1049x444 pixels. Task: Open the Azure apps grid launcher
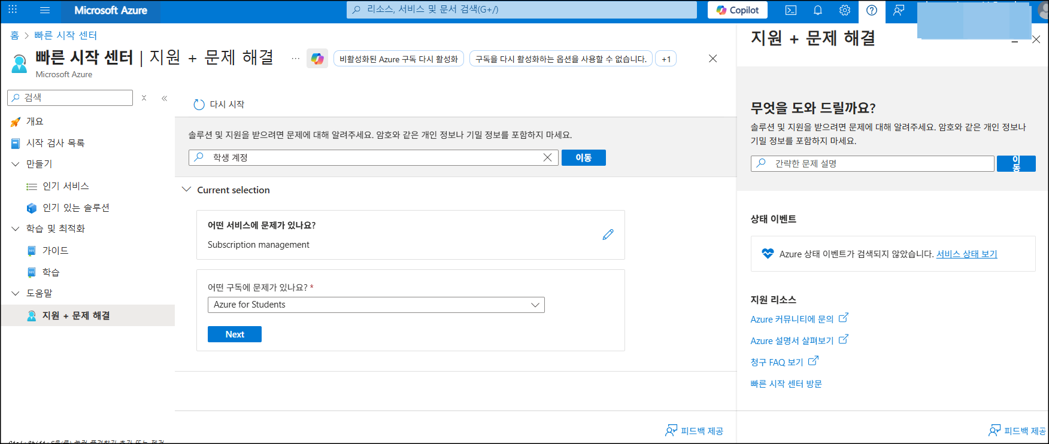[x=13, y=10]
